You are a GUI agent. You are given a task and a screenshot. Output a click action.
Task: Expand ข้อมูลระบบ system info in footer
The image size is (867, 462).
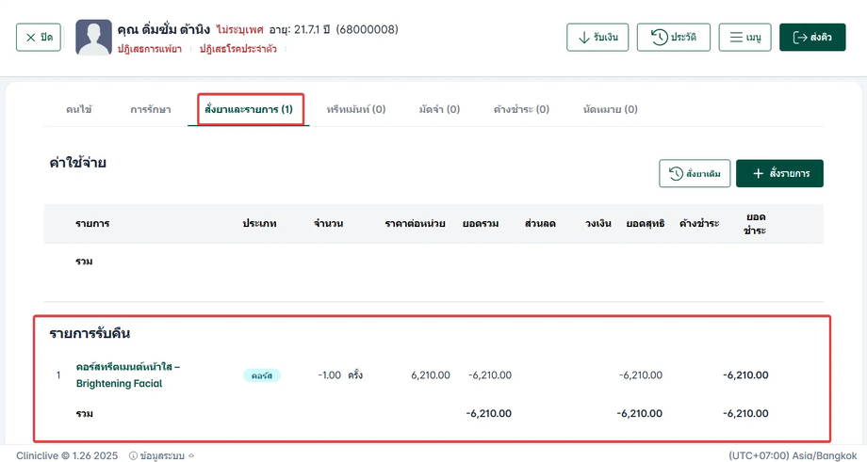coord(161,456)
